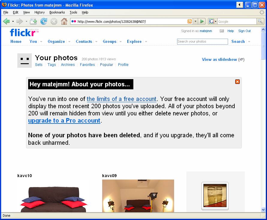Screen dimensions: 267x220
Task: Expand the Contacts menu arrow
Action: click(96, 42)
